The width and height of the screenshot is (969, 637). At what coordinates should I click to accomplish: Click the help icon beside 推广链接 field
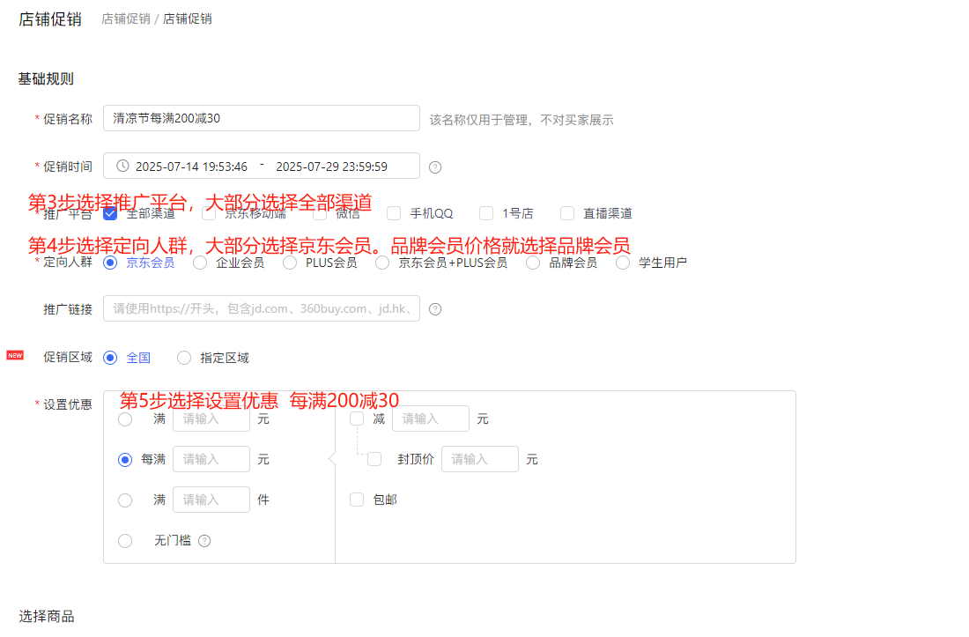click(x=435, y=309)
